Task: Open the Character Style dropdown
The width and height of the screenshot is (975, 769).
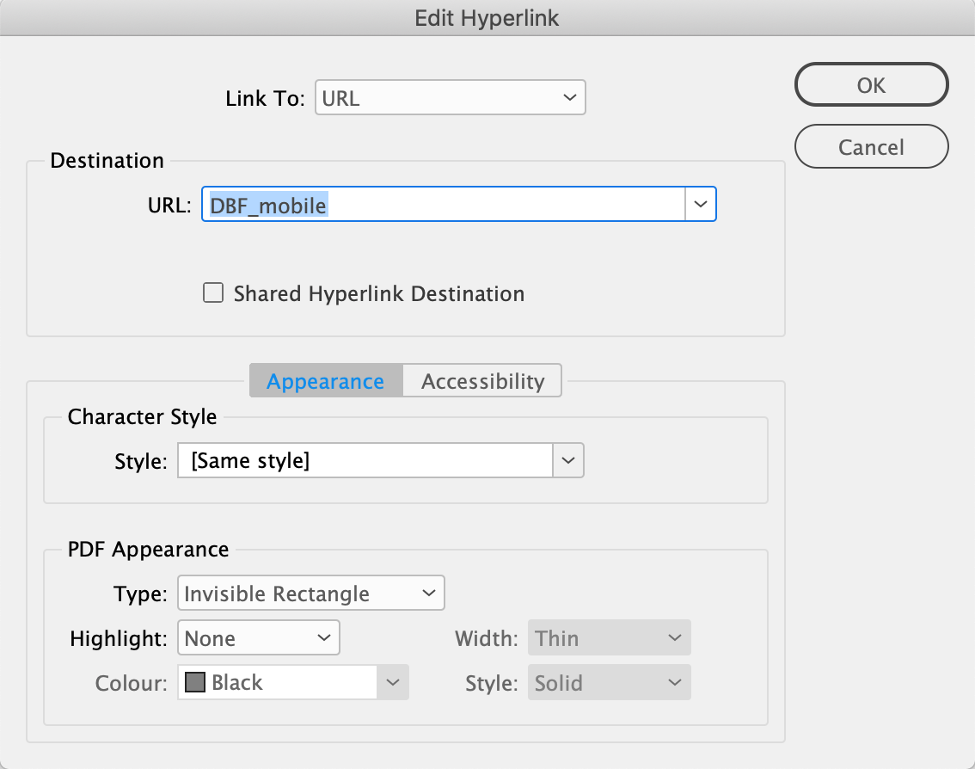Action: [365, 460]
